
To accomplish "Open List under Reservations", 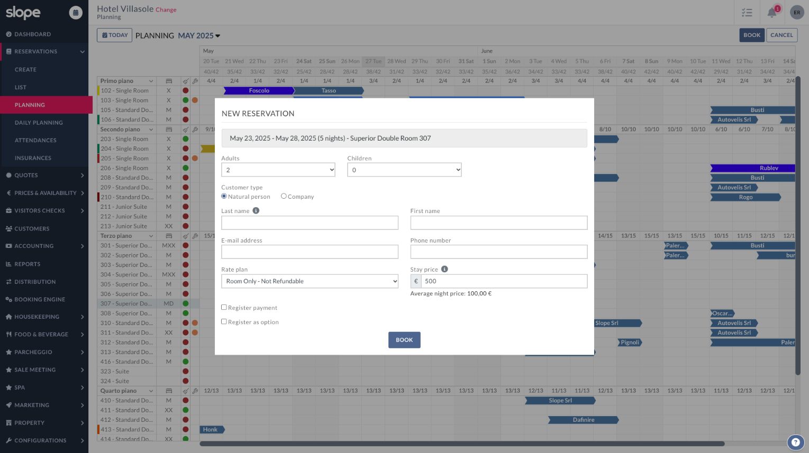I will coord(21,87).
